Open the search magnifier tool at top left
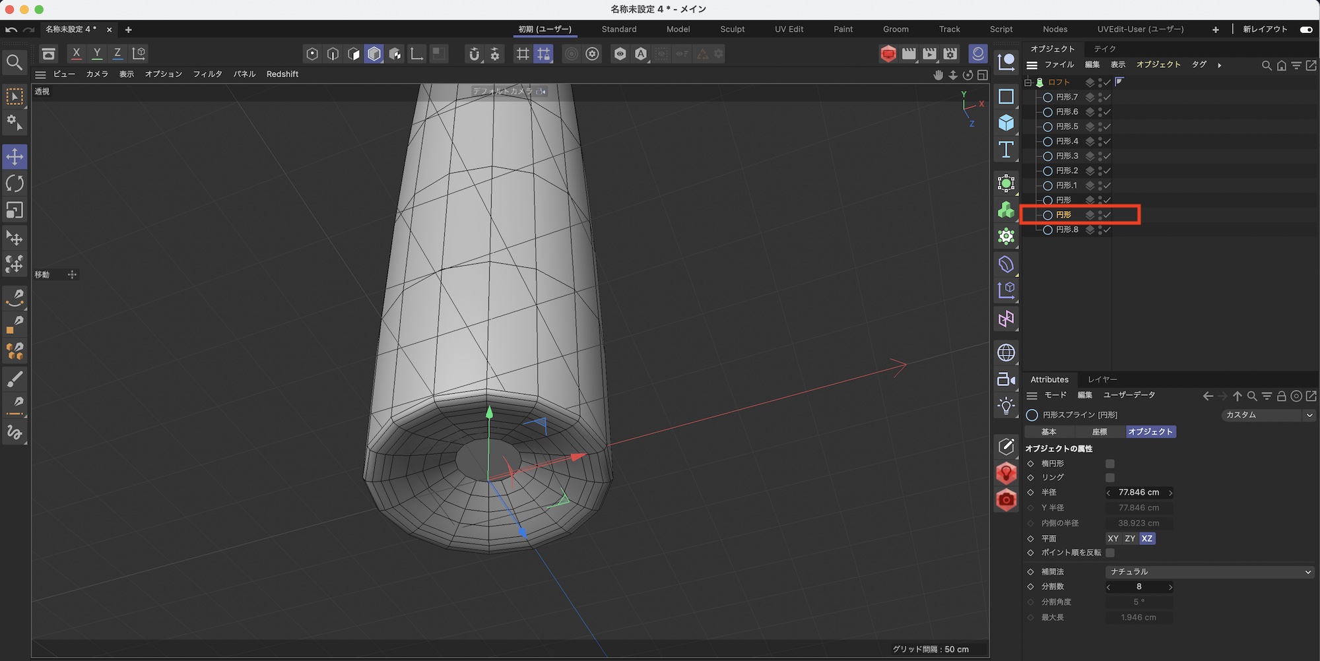 click(15, 63)
